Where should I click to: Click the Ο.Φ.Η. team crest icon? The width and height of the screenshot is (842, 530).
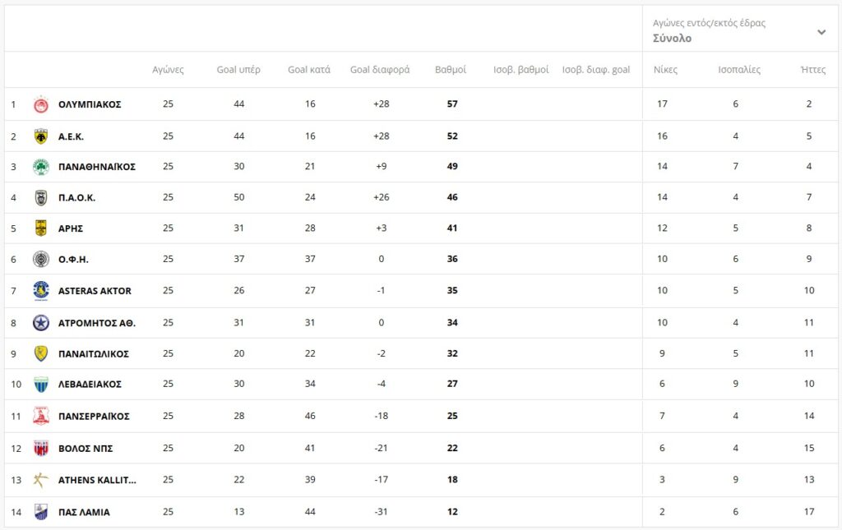click(x=41, y=260)
